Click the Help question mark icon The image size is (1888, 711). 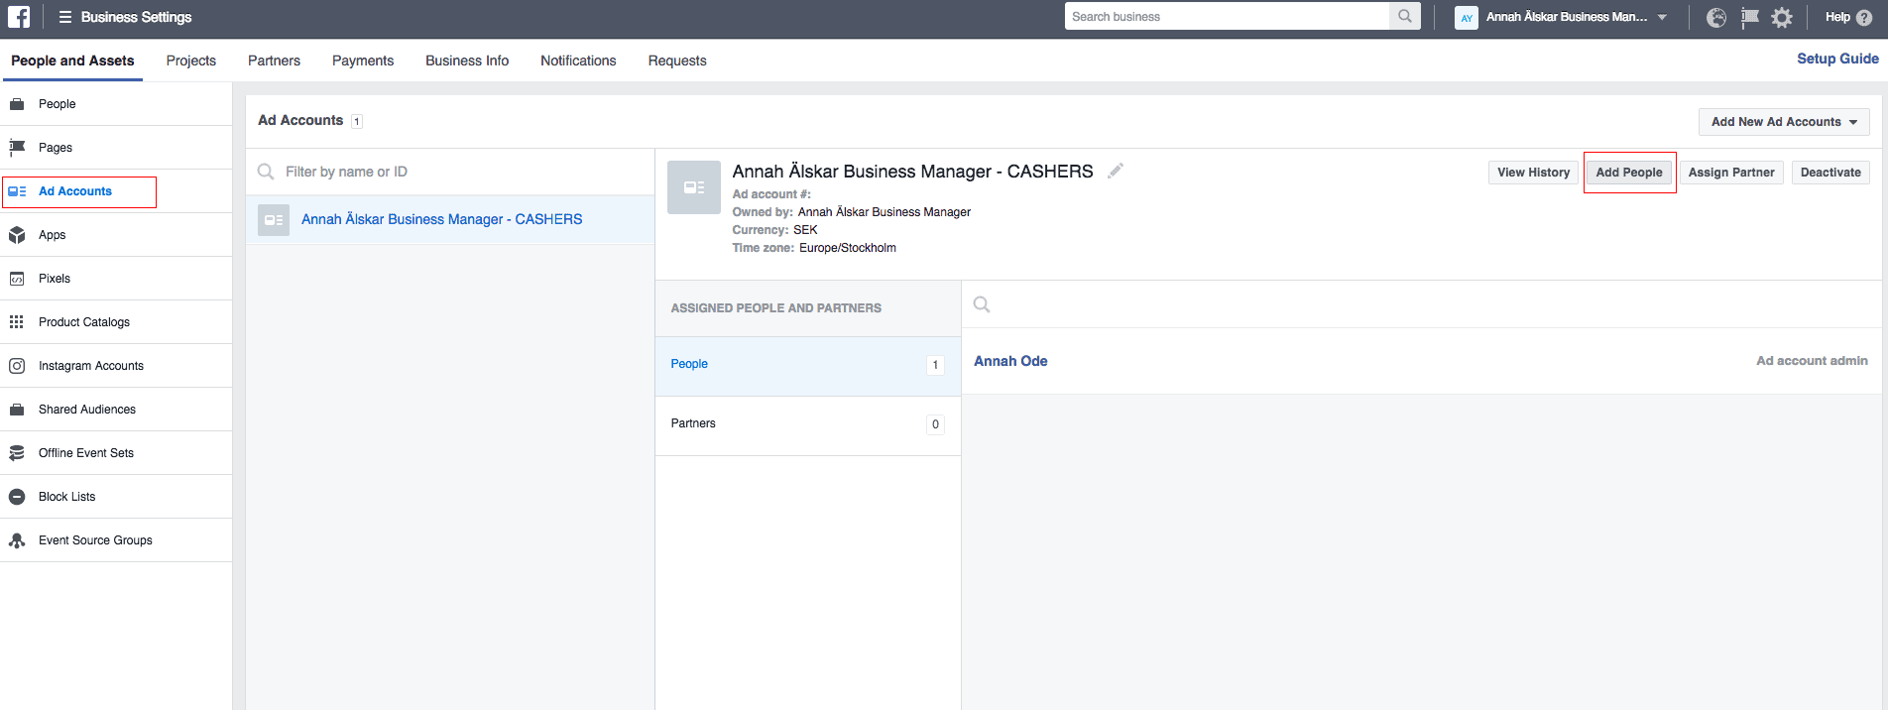pyautogui.click(x=1863, y=18)
